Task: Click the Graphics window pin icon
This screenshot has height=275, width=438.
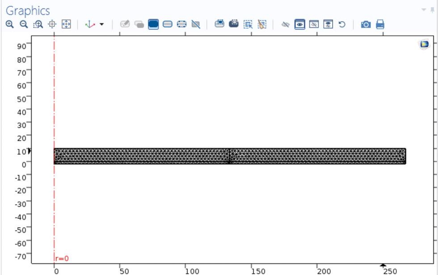Action: (433, 10)
